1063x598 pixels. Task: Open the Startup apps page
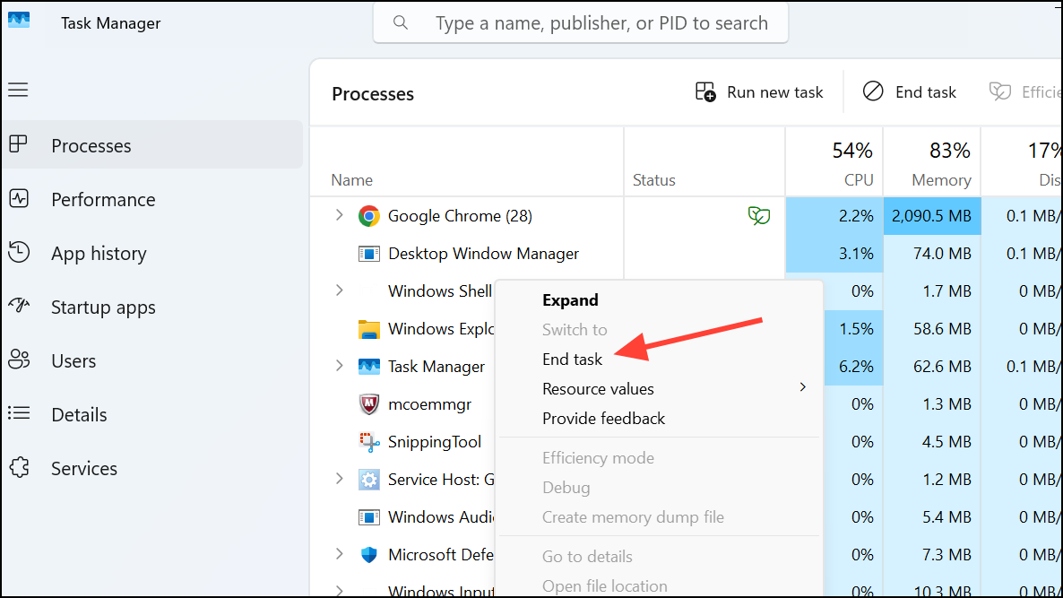coord(101,307)
